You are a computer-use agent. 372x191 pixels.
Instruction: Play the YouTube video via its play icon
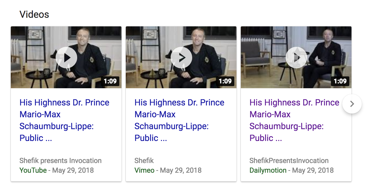tap(66, 58)
